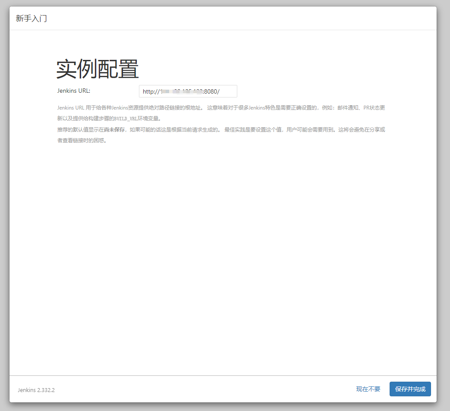The image size is (450, 411).
Task: Click the Jenkins URL: label
Action: coord(74,91)
